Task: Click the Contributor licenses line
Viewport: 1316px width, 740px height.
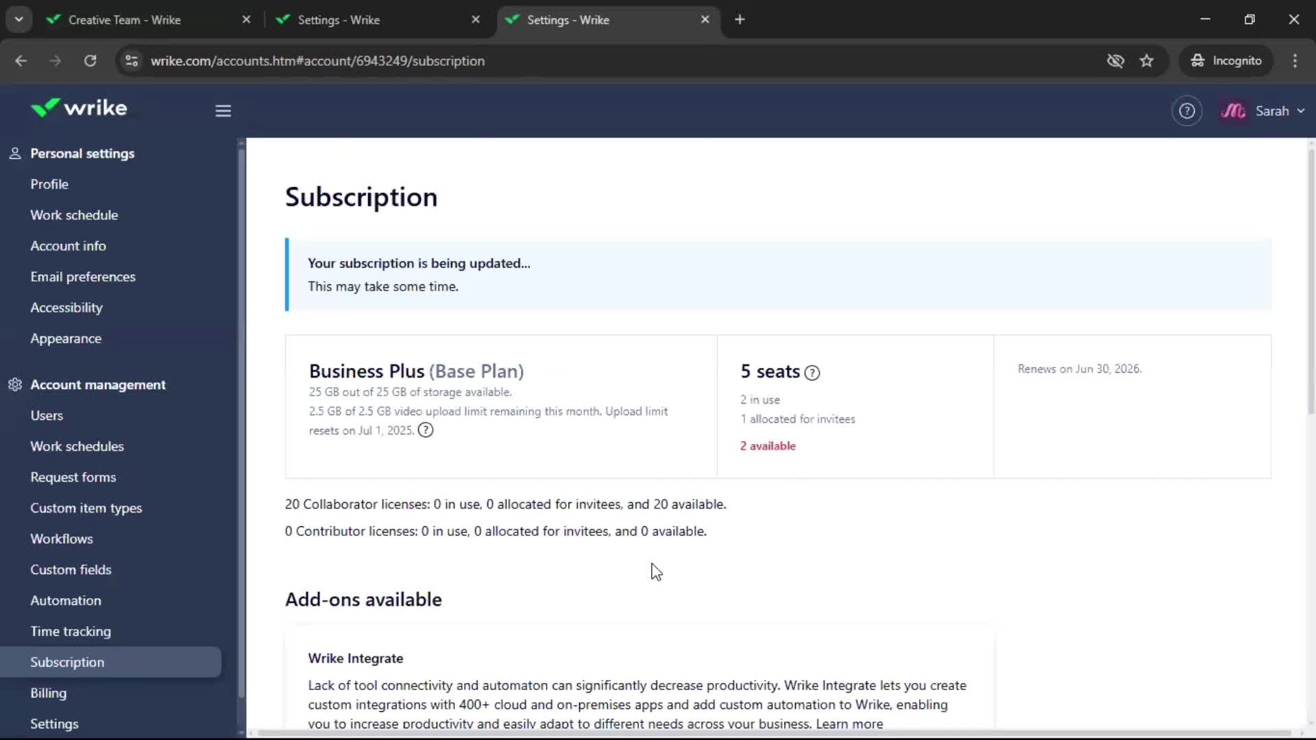Action: [x=496, y=532]
